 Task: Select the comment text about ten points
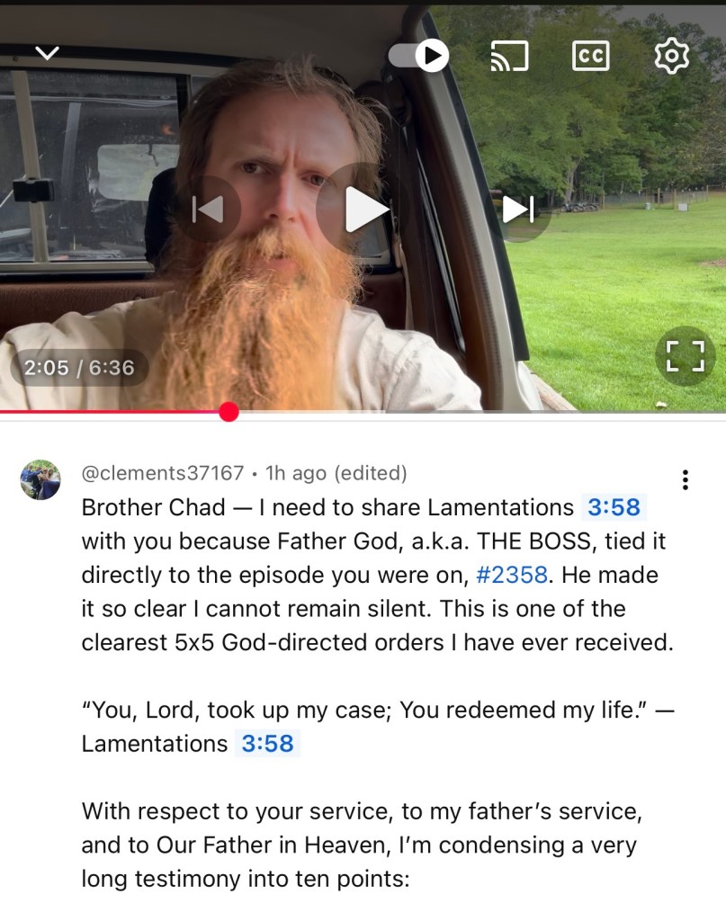pos(362,845)
